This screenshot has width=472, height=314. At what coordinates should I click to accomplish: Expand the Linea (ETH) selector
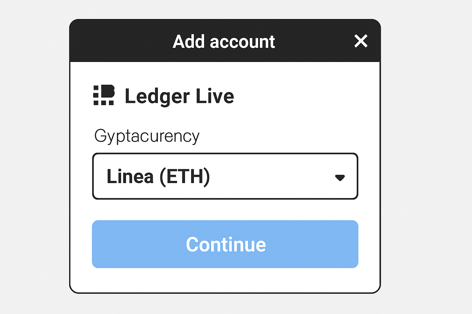[x=225, y=176]
